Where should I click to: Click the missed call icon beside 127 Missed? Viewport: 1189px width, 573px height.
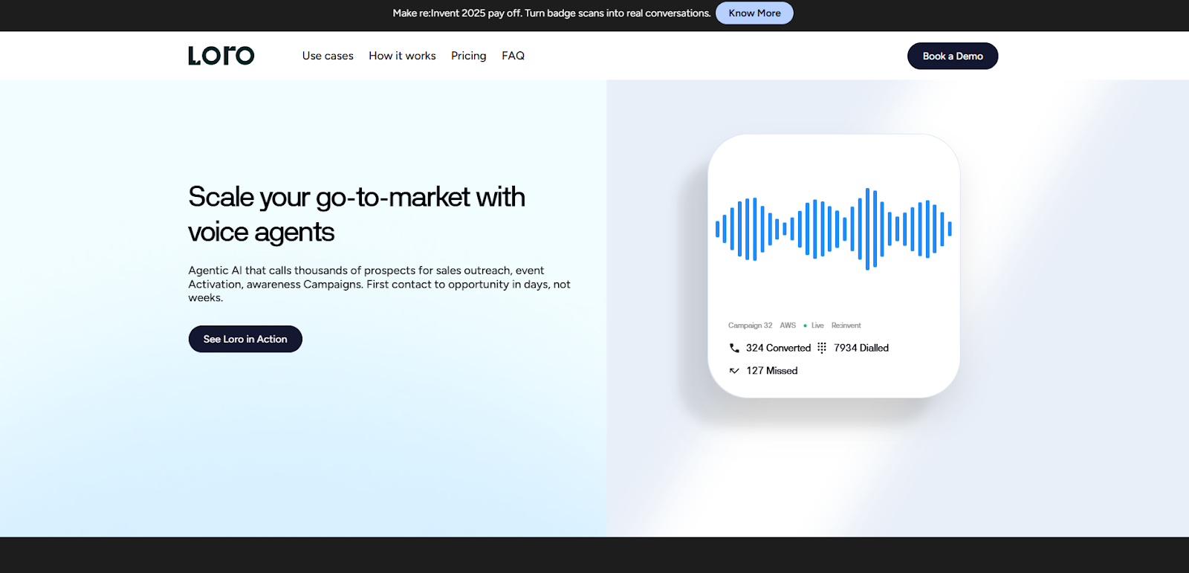point(734,371)
